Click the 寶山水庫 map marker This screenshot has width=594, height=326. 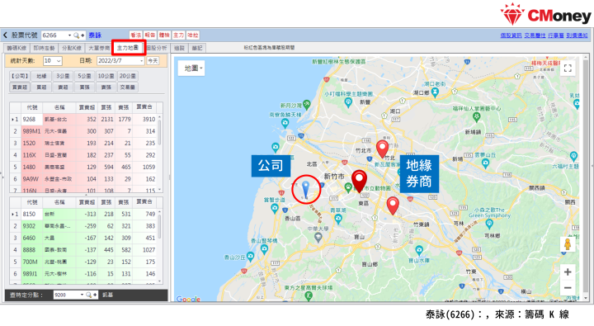419,250
